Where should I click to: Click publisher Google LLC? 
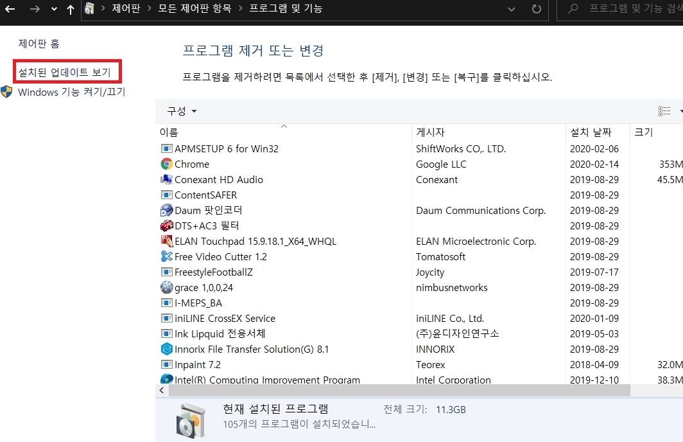click(x=441, y=164)
